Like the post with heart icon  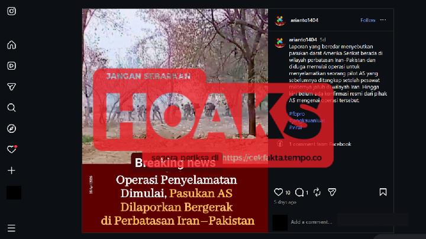(x=279, y=192)
